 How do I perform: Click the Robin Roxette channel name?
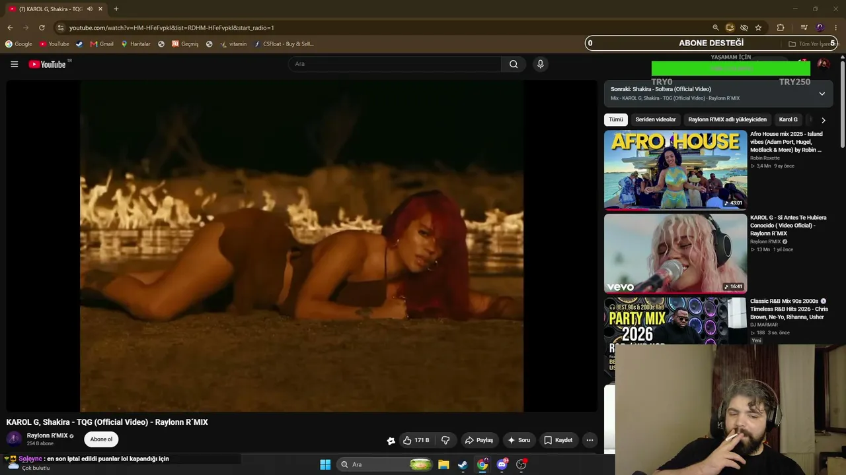click(x=765, y=158)
